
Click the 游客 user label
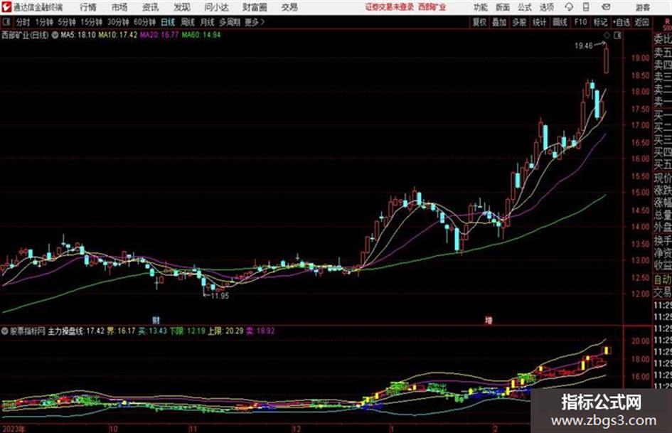[x=642, y=7]
